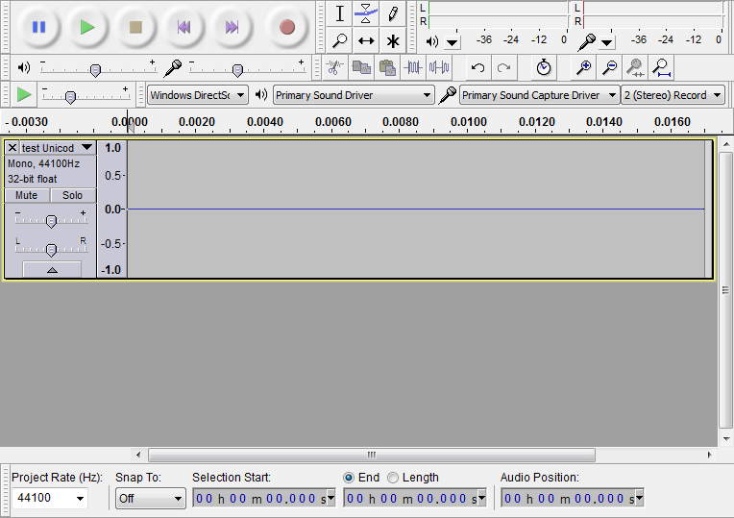The width and height of the screenshot is (734, 518).
Task: Click the Cut scissors icon
Action: (334, 67)
